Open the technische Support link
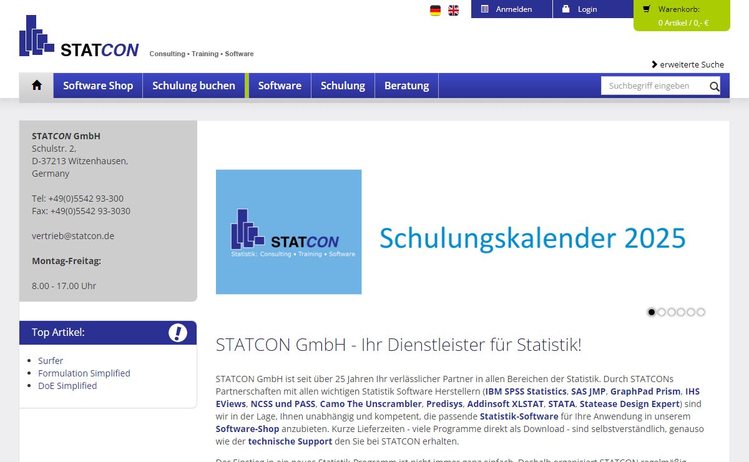Screen dimensions: 749x462 [290, 441]
